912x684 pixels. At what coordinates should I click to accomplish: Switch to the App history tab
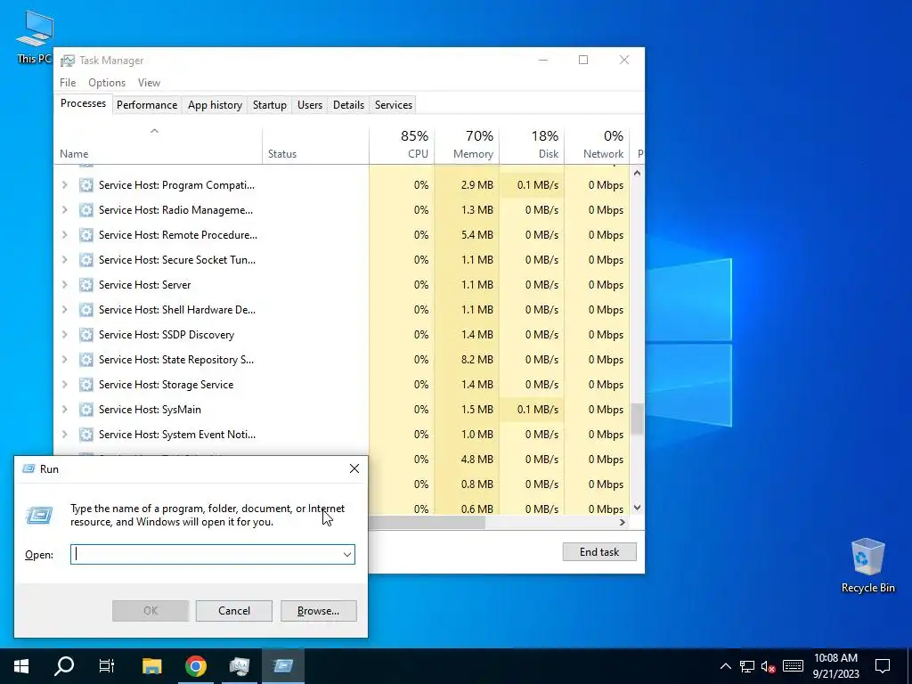click(x=215, y=105)
